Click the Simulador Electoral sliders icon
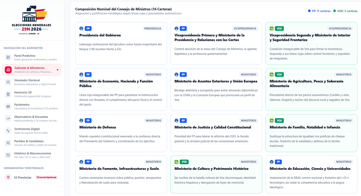Screen dimensions: 361x196 8,82
